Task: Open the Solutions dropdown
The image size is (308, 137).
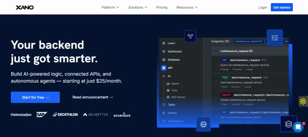Action: pos(137,7)
